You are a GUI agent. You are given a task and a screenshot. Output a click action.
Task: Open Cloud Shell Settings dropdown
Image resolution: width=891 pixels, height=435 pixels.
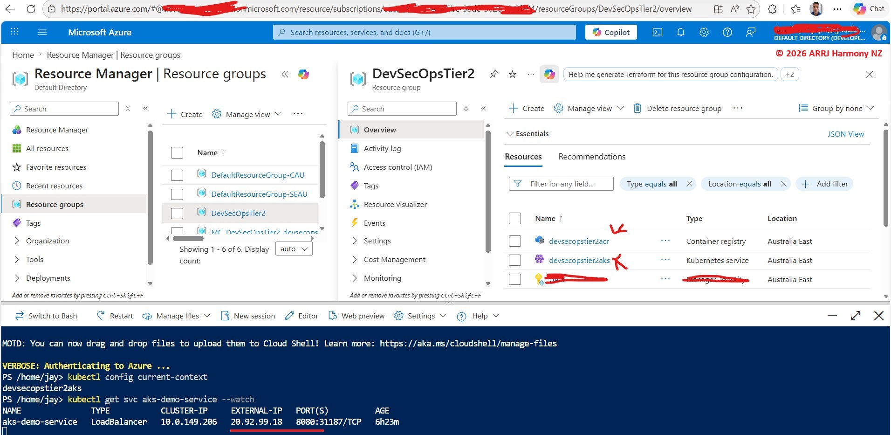pyautogui.click(x=420, y=316)
